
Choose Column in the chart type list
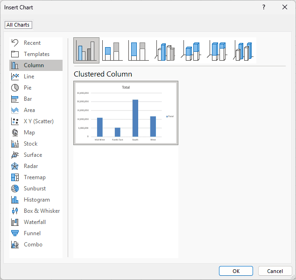tap(36, 65)
